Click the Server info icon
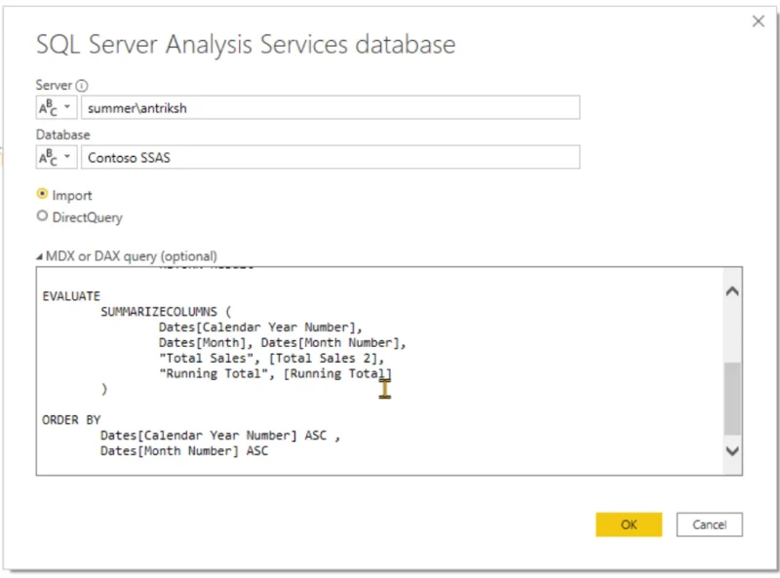This screenshot has width=780, height=578. coord(82,86)
